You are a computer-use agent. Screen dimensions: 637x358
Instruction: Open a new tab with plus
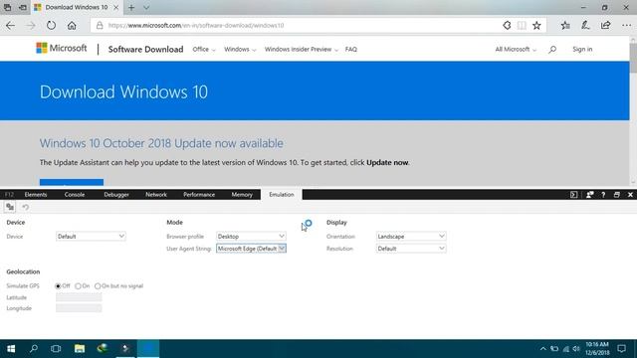click(x=131, y=7)
